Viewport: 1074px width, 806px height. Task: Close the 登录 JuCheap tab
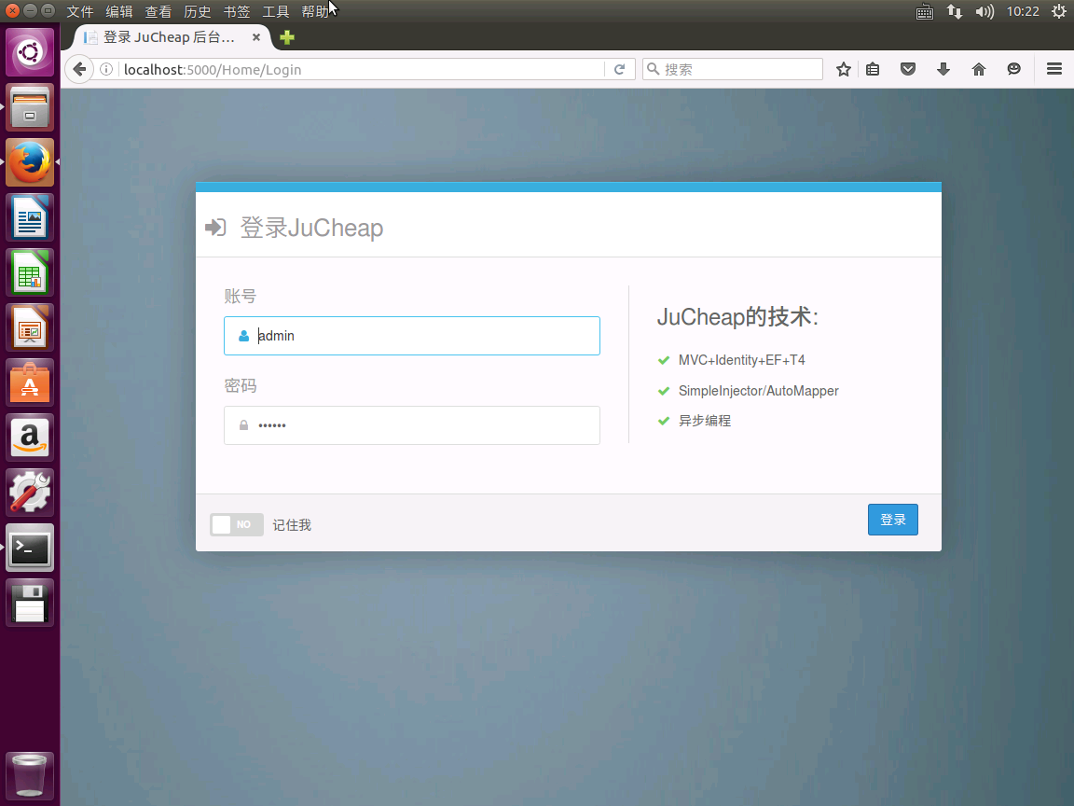point(256,37)
